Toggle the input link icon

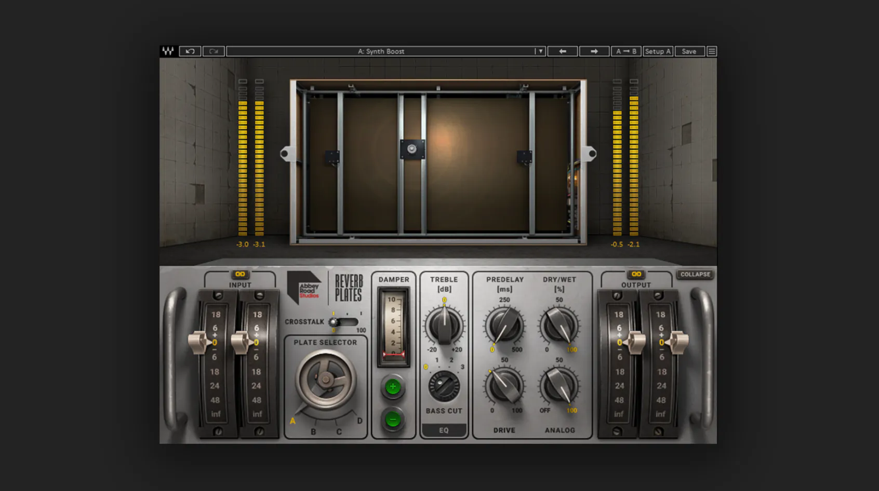click(240, 274)
